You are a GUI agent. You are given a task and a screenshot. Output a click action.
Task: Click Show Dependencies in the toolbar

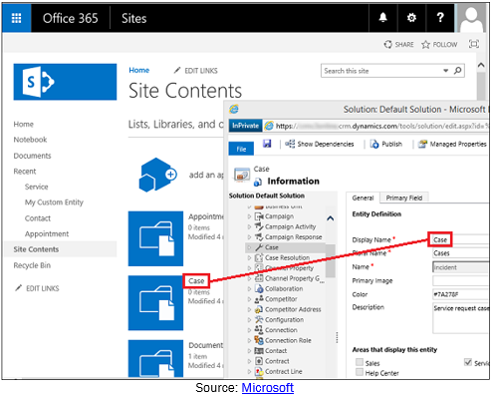point(320,144)
